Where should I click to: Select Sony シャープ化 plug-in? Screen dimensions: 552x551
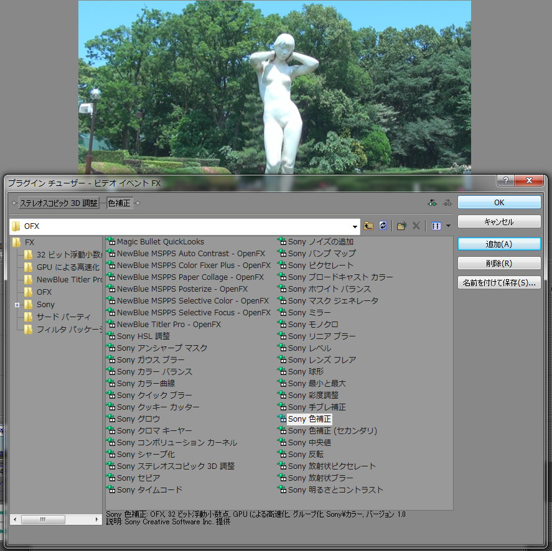click(x=141, y=454)
